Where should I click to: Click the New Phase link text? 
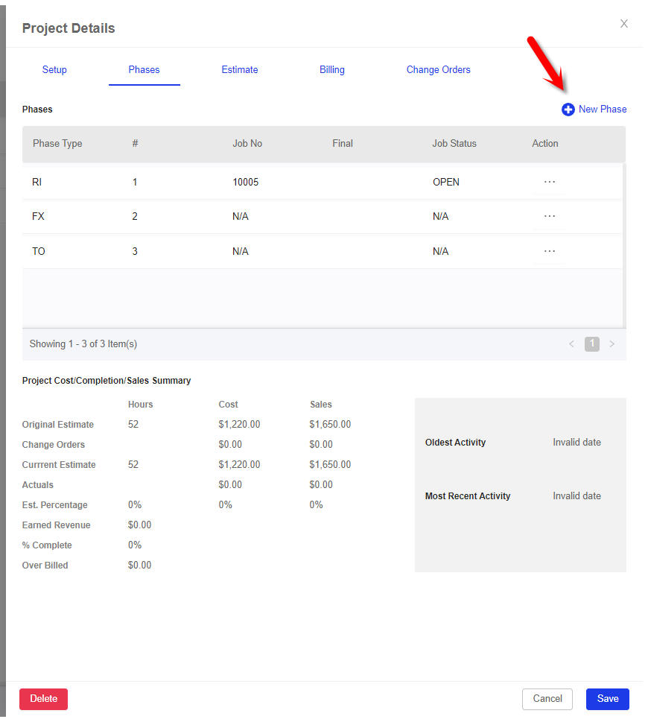603,110
